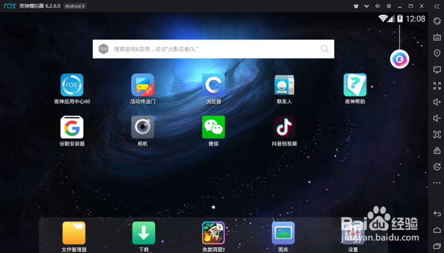Click the Nox logo in the title bar
444x253 pixels.
pos(10,6)
